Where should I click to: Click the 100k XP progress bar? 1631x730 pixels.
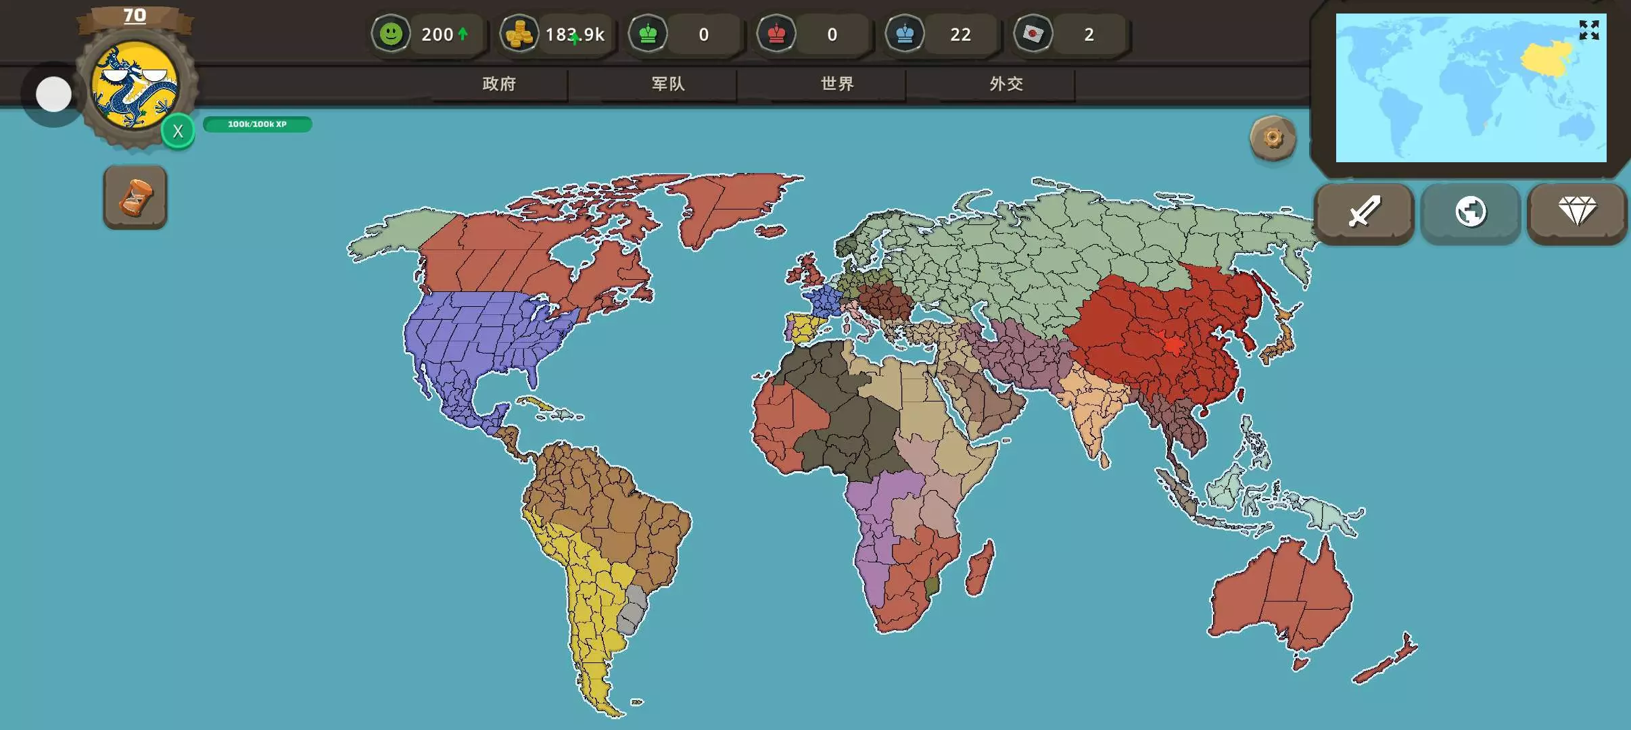pos(257,124)
